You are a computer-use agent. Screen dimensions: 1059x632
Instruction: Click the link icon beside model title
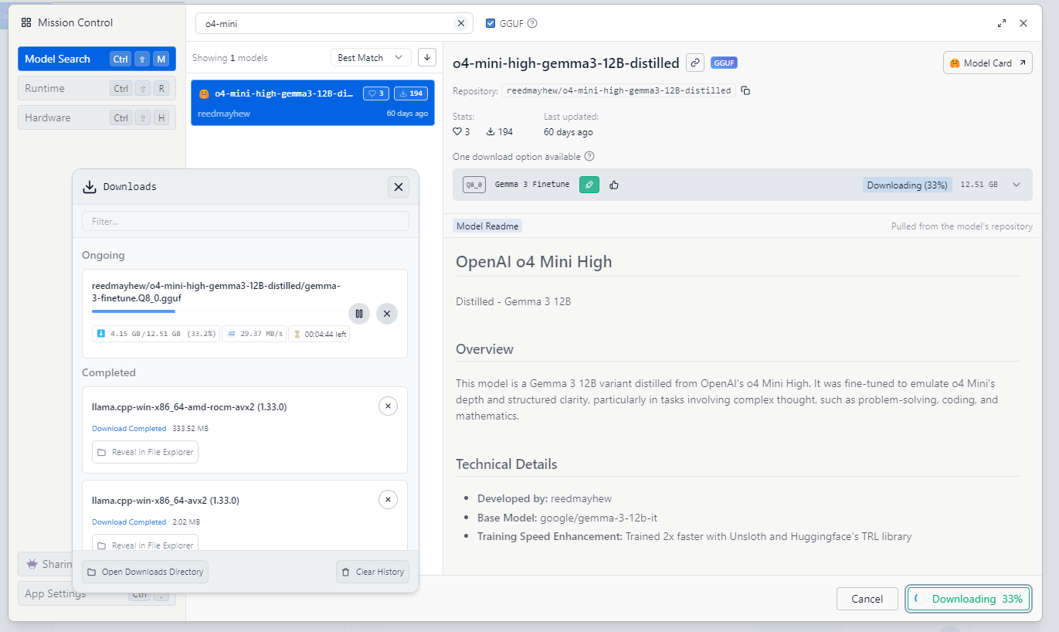pyautogui.click(x=695, y=63)
